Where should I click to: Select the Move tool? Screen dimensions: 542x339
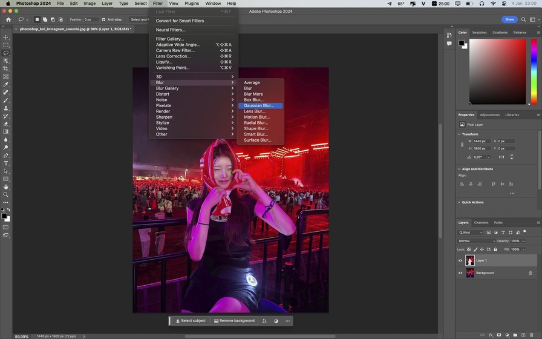tap(5, 38)
